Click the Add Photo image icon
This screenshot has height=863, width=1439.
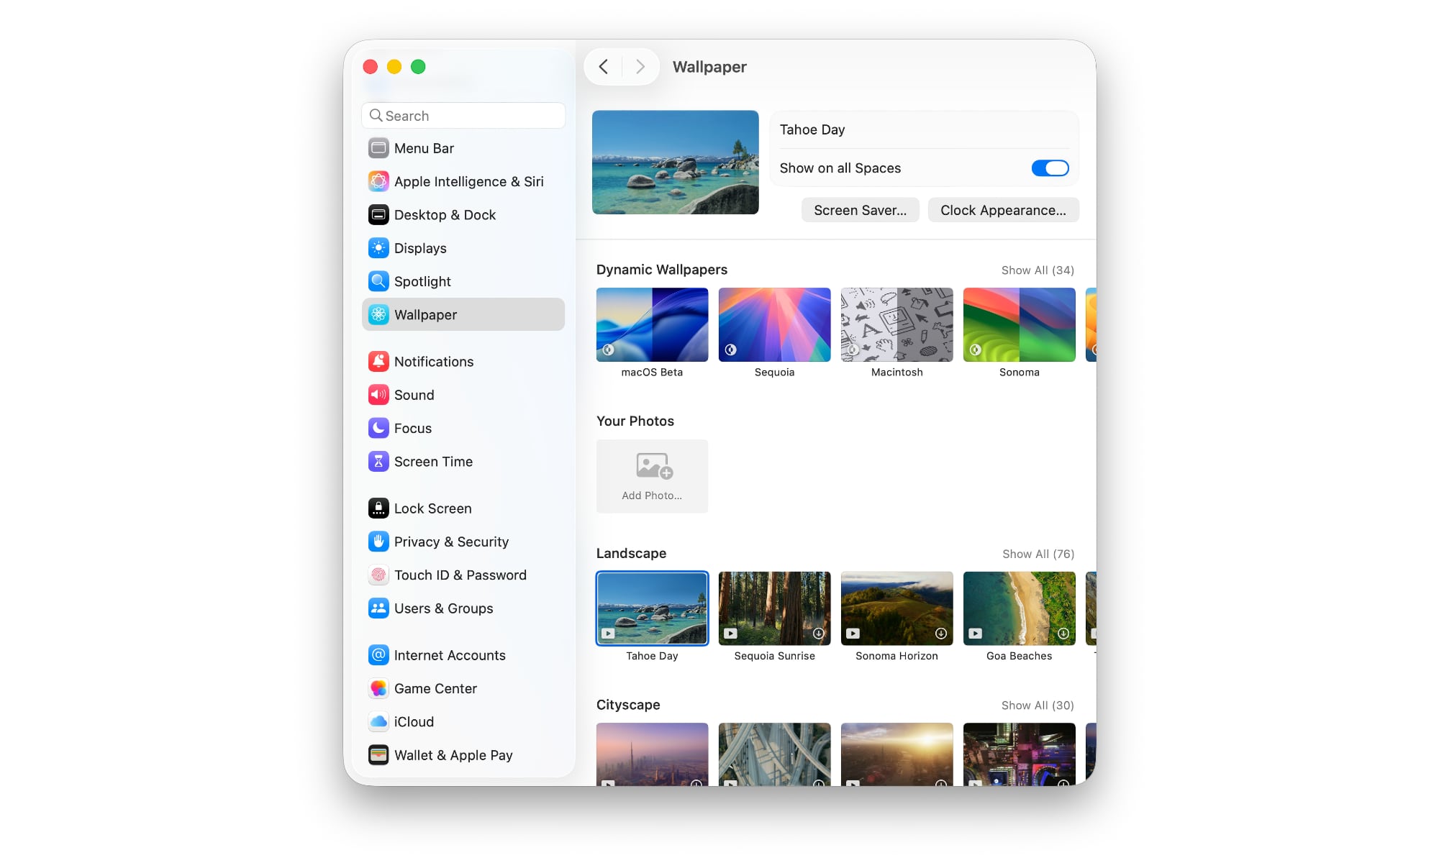click(x=654, y=466)
